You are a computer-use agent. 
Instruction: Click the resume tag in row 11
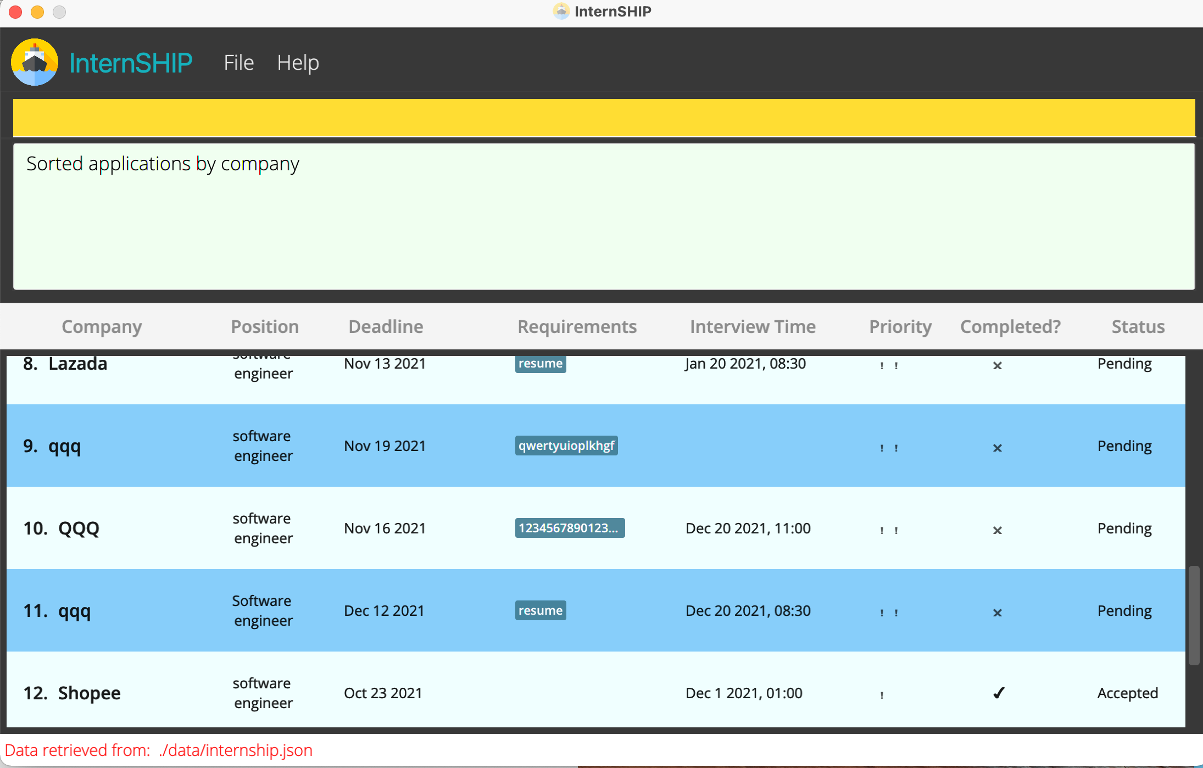[x=540, y=610]
